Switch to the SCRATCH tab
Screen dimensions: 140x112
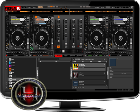(73, 56)
